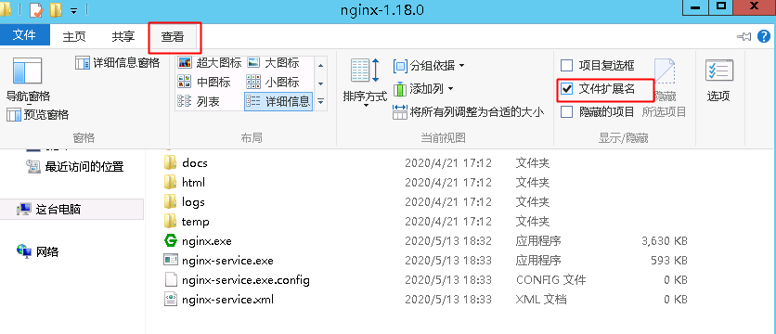776x334 pixels.
Task: Select 网络 in navigation pane
Action: pos(38,251)
